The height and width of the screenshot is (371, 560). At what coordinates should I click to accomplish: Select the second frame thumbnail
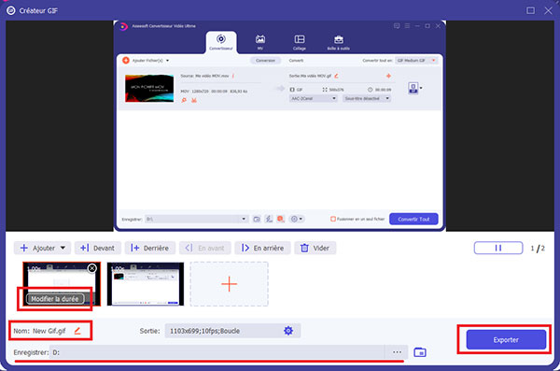coord(146,284)
